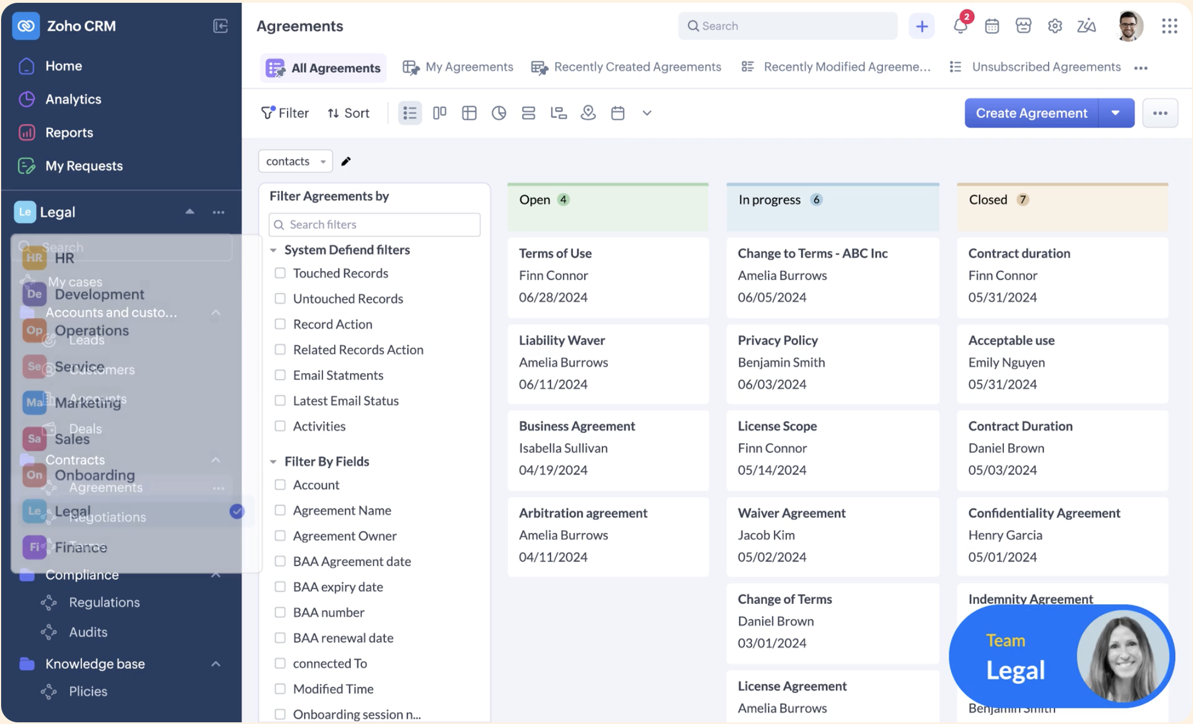This screenshot has height=724, width=1193.
Task: Check the Touched Records filter
Action: point(280,273)
